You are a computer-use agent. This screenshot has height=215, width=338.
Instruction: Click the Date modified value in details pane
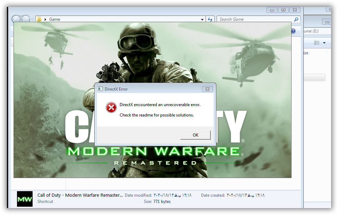coord(172,195)
